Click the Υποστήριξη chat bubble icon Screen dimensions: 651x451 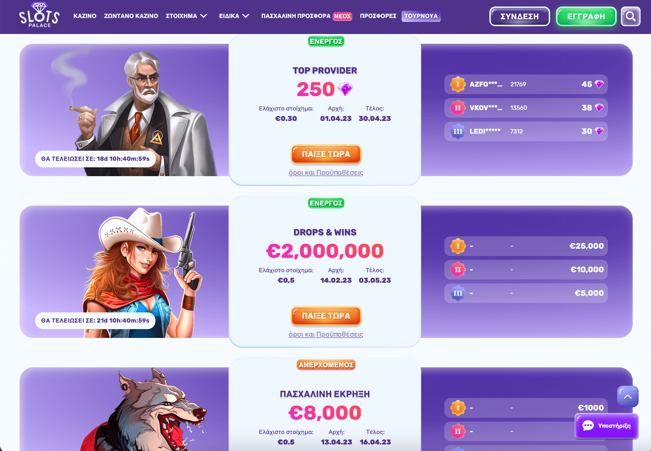pos(588,426)
